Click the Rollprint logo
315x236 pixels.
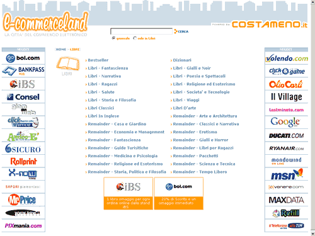23,161
